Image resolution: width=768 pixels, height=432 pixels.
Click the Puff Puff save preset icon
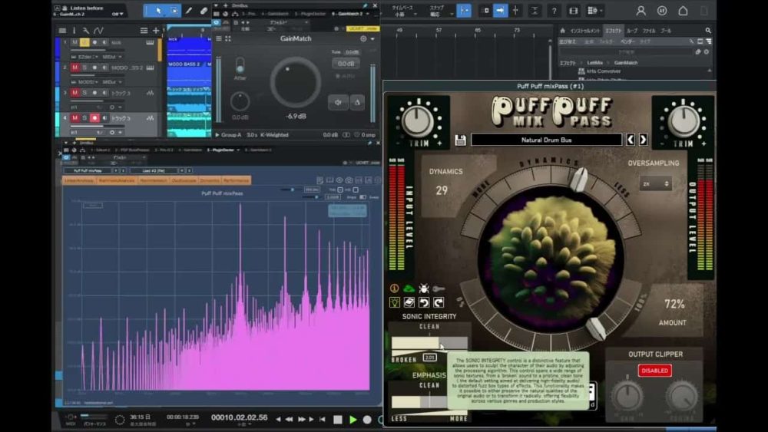(x=460, y=140)
